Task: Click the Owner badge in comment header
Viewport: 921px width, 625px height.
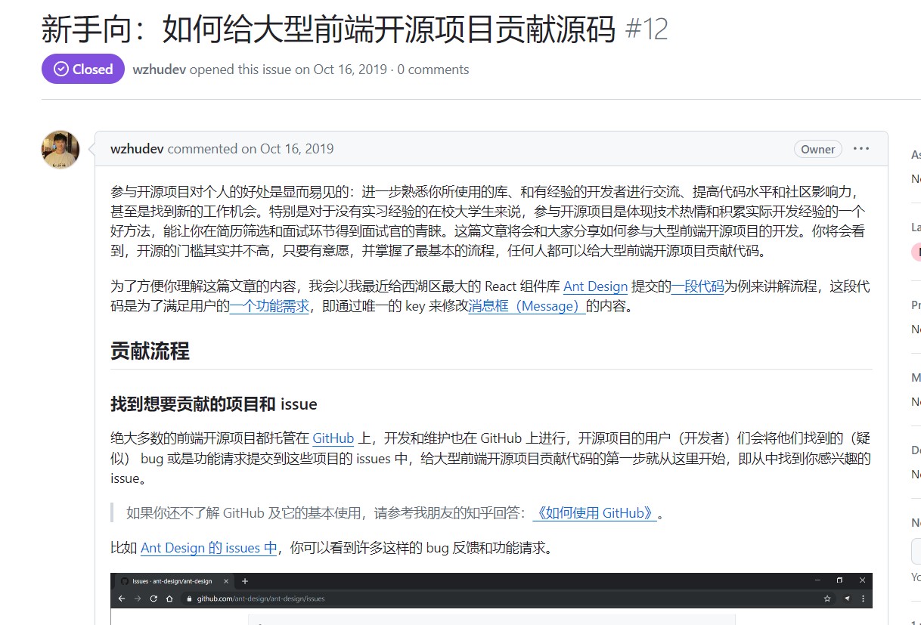Action: [x=818, y=149]
